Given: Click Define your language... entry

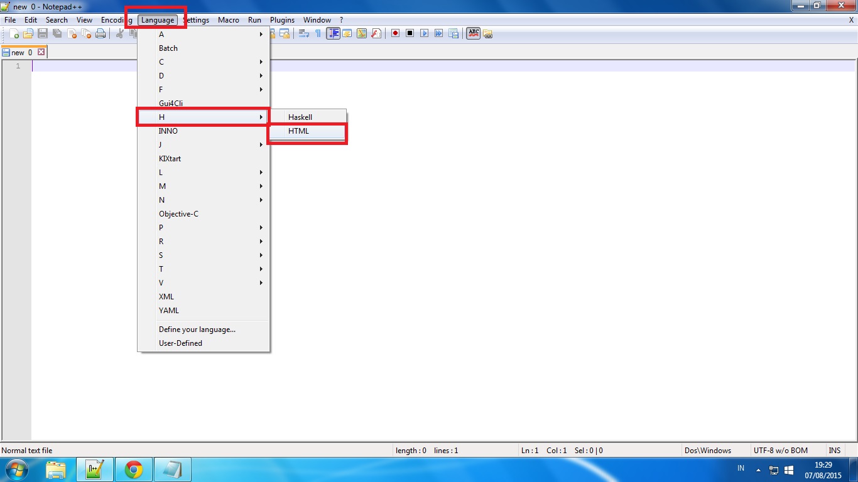Looking at the screenshot, I should [x=204, y=329].
